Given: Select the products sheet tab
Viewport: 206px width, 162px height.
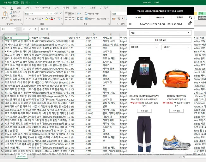Looking at the screenshot, I should click(x=21, y=157).
